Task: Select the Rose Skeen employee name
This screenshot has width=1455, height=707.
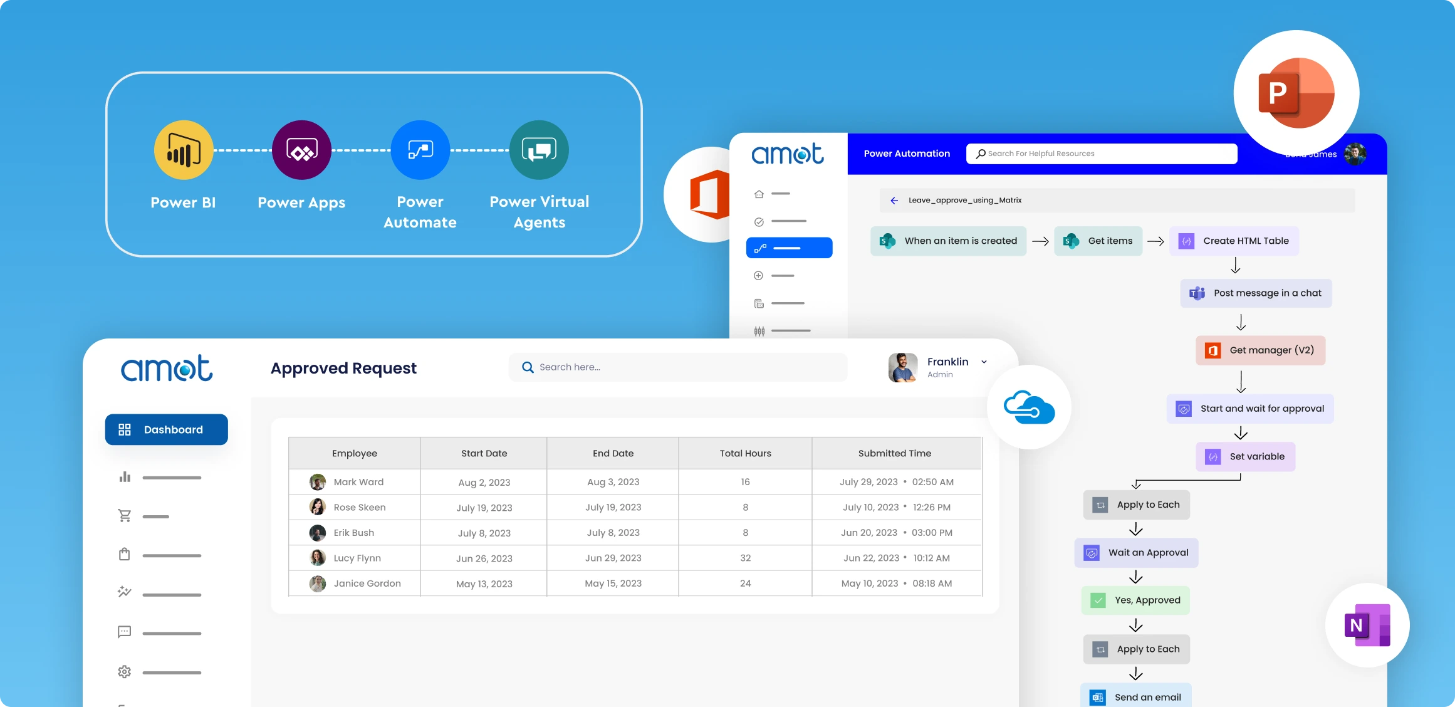Action: click(360, 508)
